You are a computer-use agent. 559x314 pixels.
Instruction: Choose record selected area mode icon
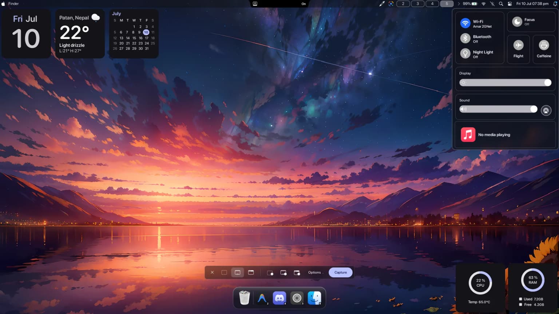270,273
